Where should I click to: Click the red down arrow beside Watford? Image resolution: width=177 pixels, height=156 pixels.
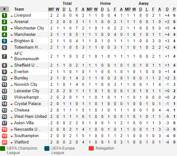click(x=11, y=143)
